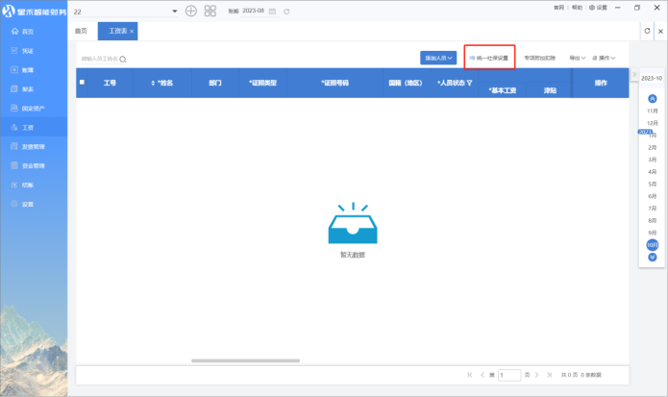Expand the 操作 dropdown in toolbar
Screen dimensions: 668x397
pos(605,58)
